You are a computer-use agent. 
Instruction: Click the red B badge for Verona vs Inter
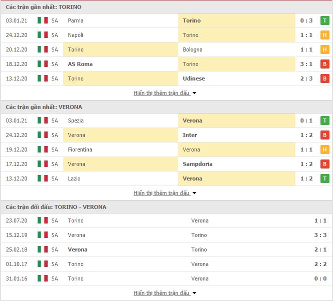click(x=324, y=135)
